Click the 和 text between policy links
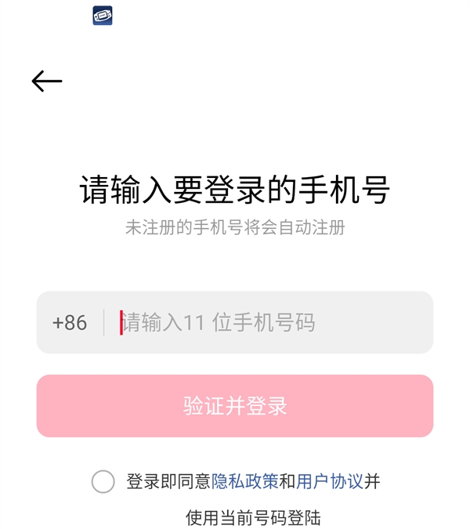This screenshot has width=470, height=529. [287, 481]
